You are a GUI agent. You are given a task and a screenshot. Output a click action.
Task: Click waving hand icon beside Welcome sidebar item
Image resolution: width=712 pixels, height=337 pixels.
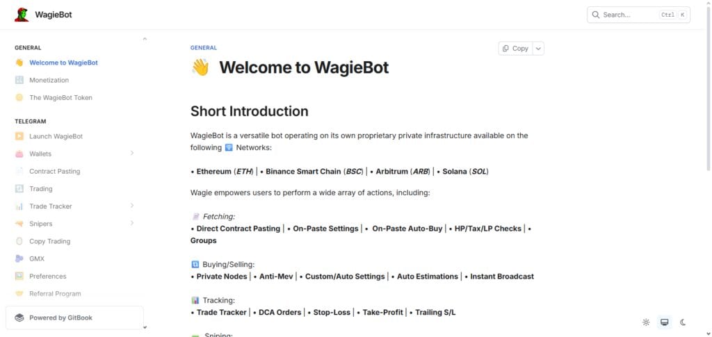tap(19, 63)
